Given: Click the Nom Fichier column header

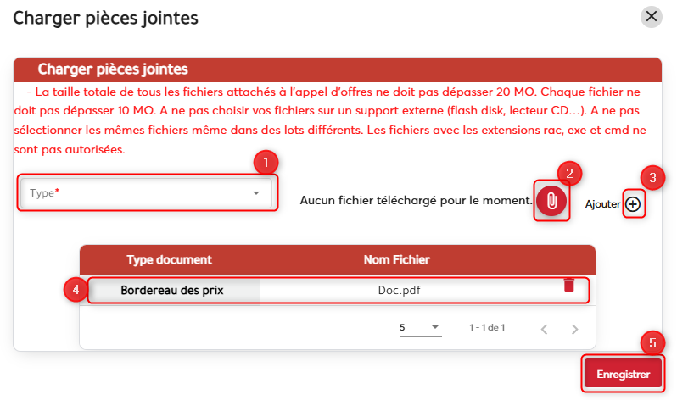Looking at the screenshot, I should [x=397, y=259].
